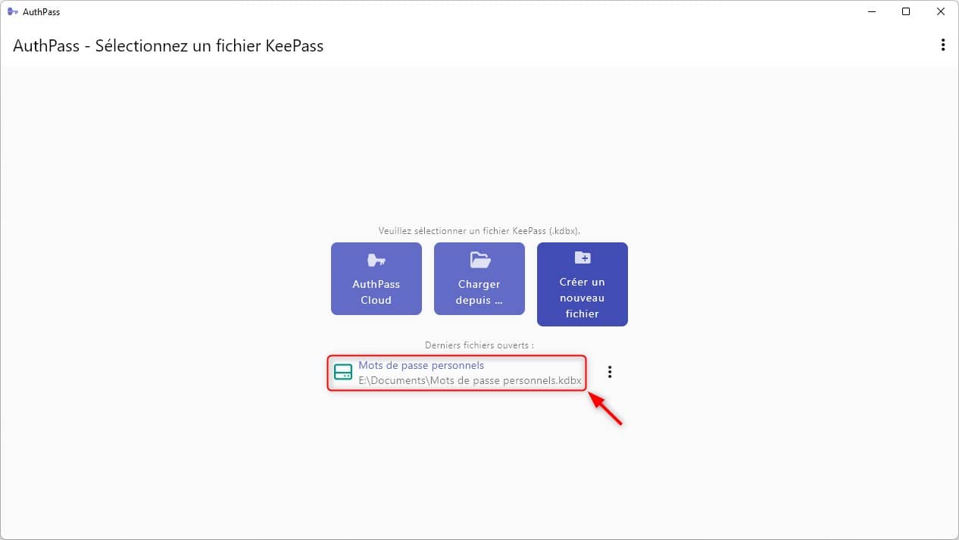959x540 pixels.
Task: Close the AuthPass window
Action: pos(941,11)
